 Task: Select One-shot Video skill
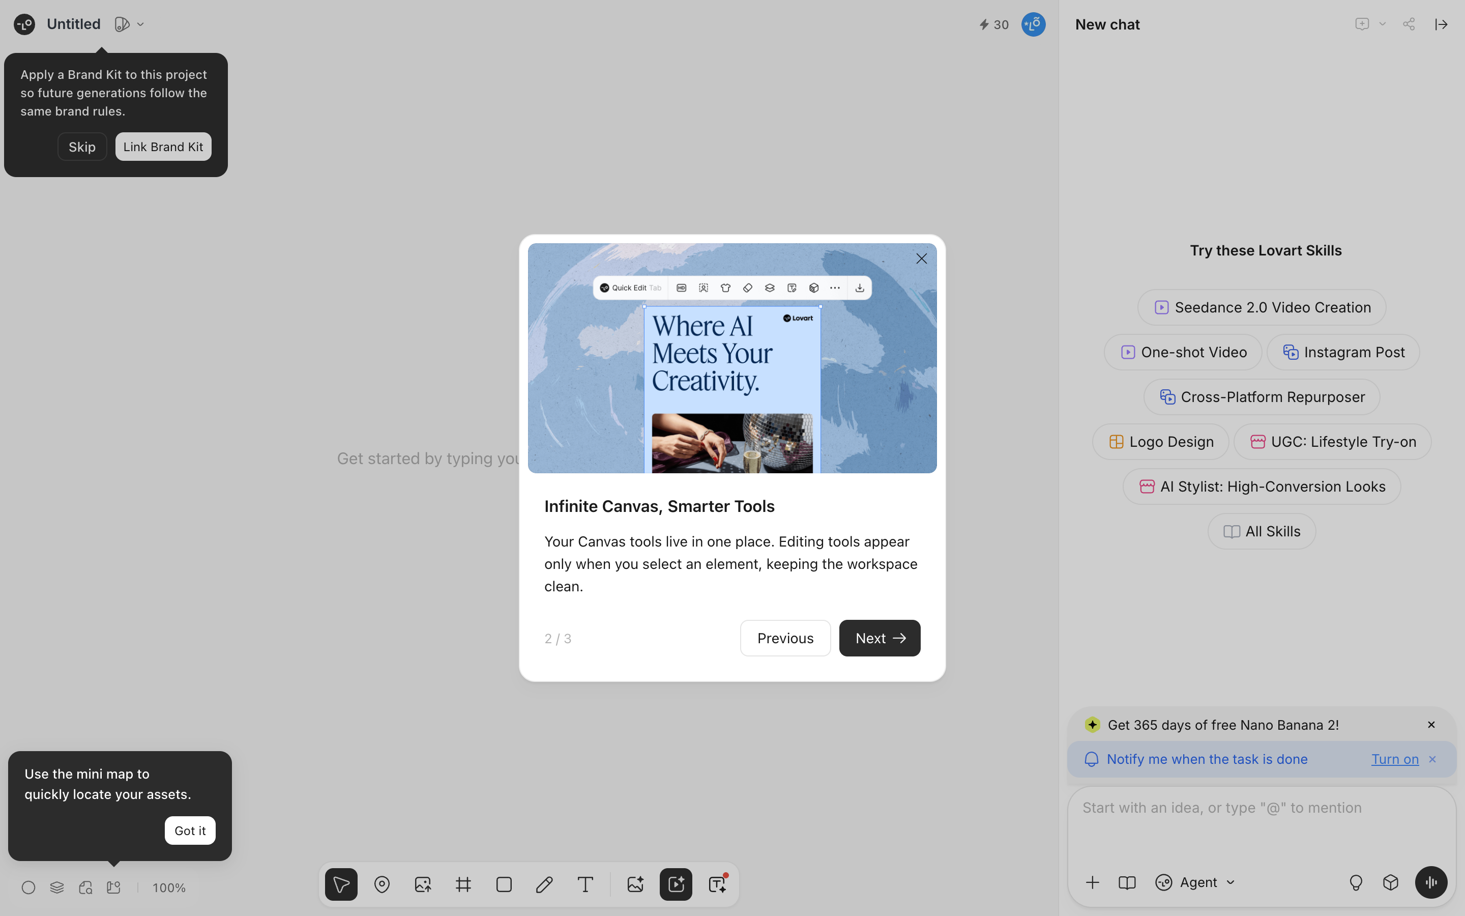click(1183, 352)
